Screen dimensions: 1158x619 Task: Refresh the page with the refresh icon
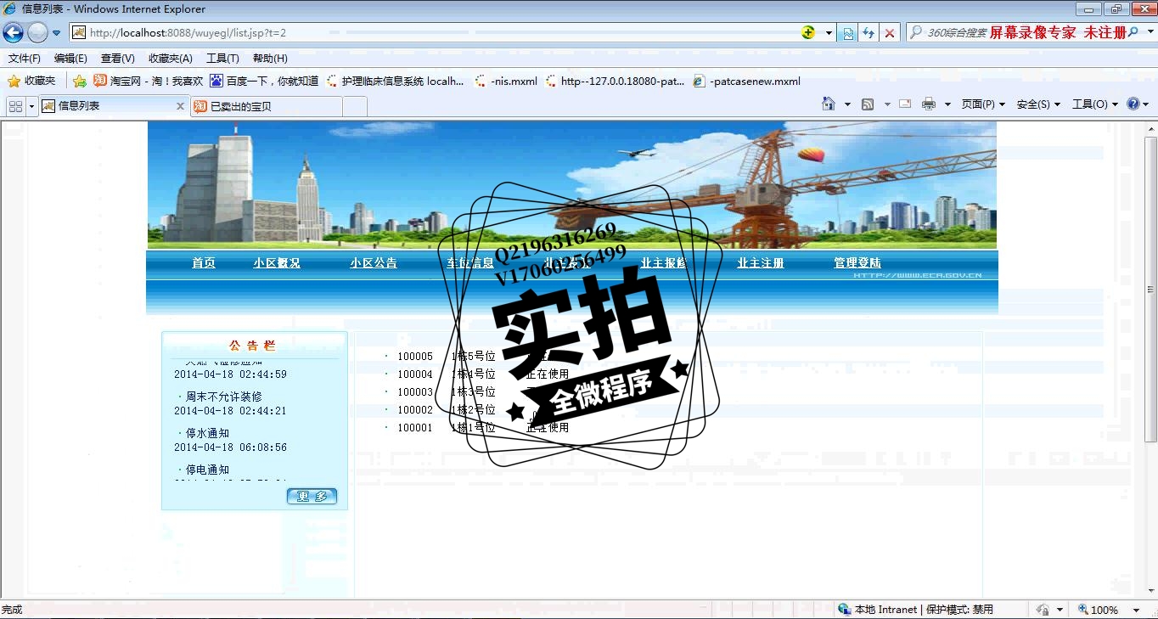click(x=868, y=33)
